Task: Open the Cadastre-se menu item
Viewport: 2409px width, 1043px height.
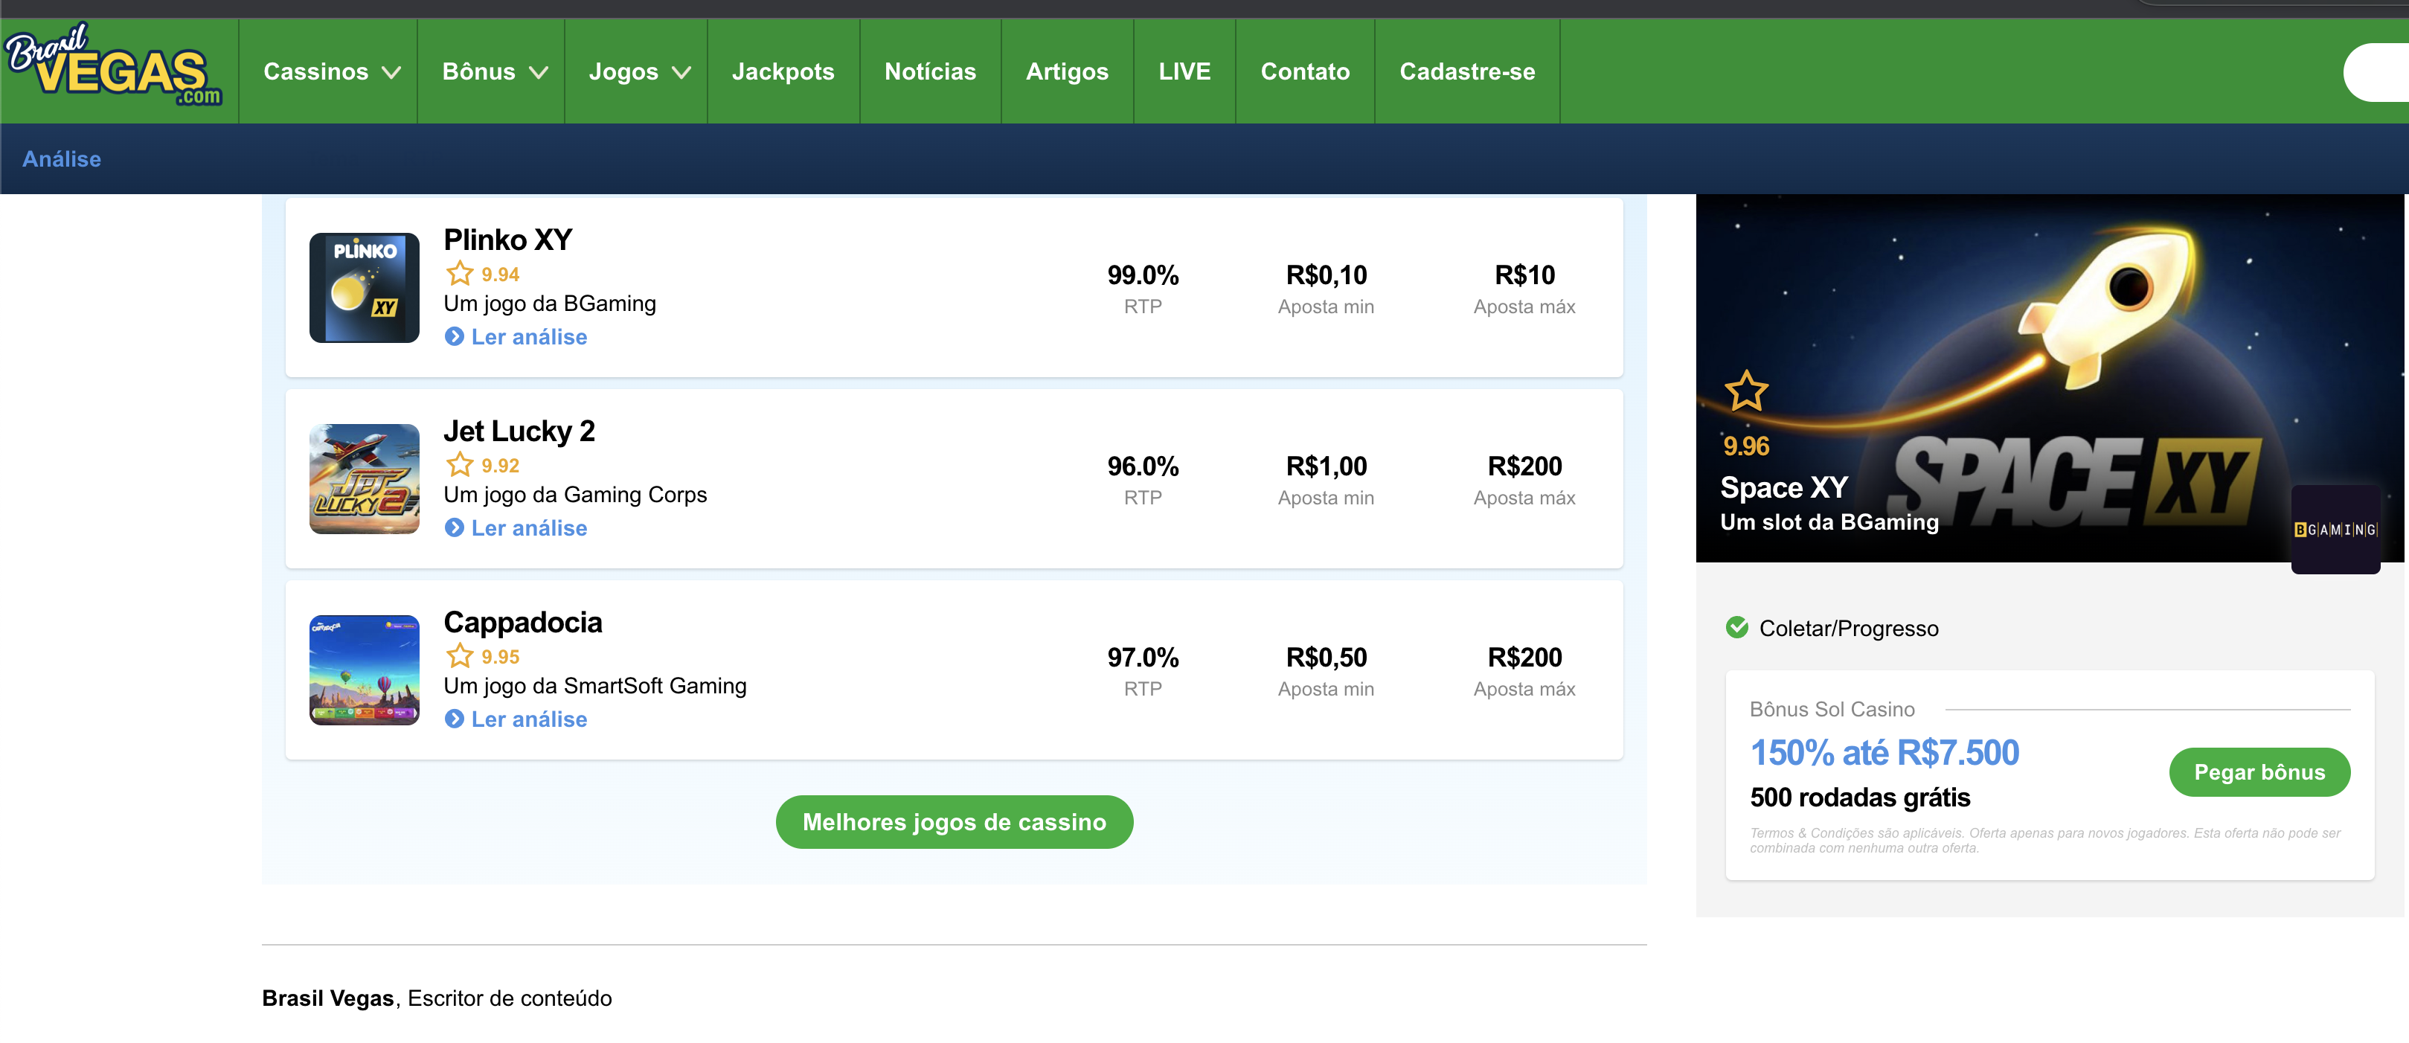Action: (1466, 72)
